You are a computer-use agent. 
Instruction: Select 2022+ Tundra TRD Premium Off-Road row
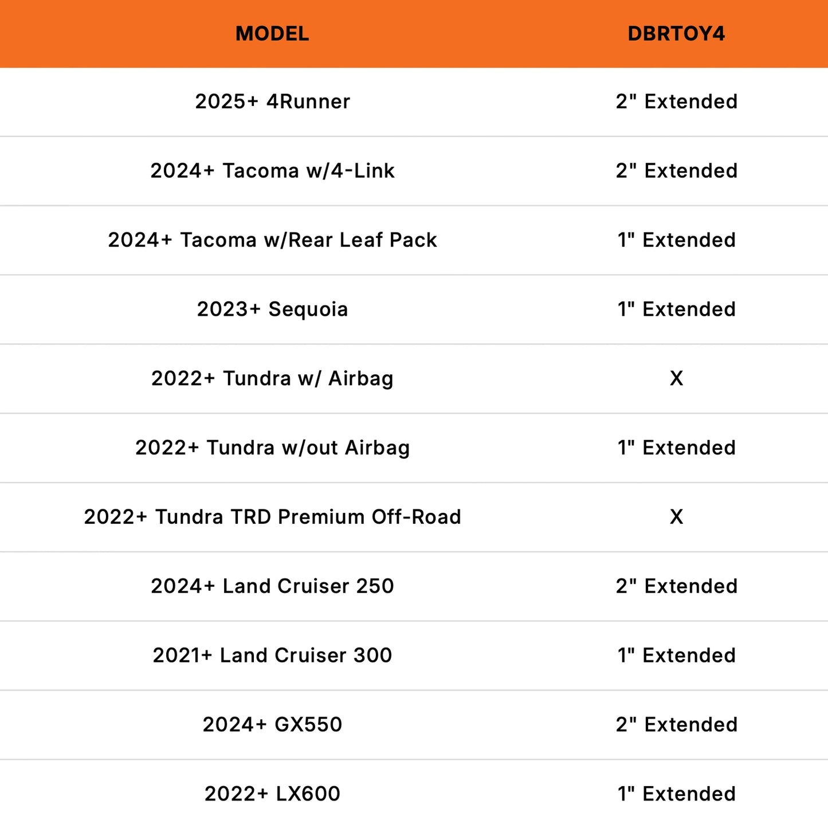(x=272, y=517)
